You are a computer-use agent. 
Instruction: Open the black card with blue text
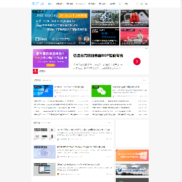[105, 36]
